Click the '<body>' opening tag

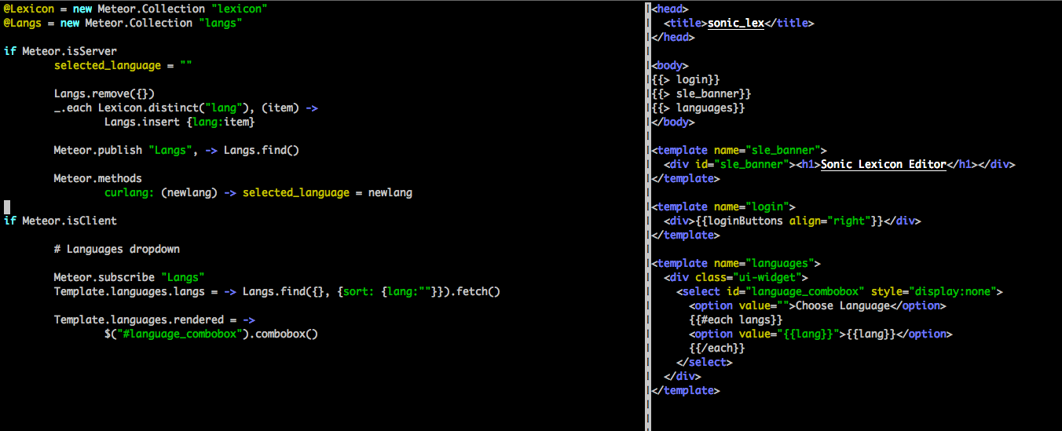coord(670,65)
